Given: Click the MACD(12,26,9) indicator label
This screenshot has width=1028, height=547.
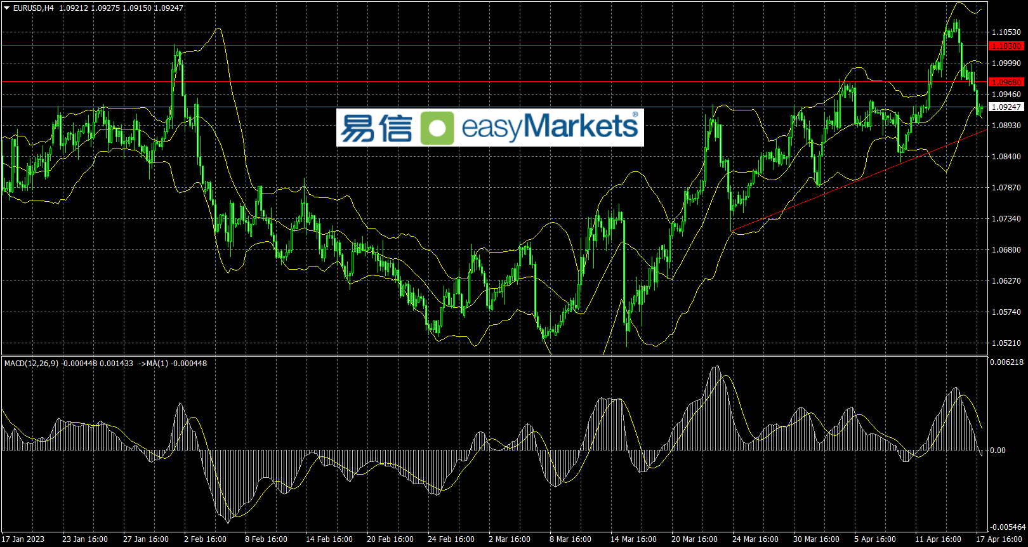Looking at the screenshot, I should (x=31, y=364).
